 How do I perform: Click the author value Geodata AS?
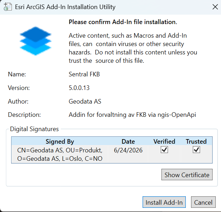tap(85, 101)
